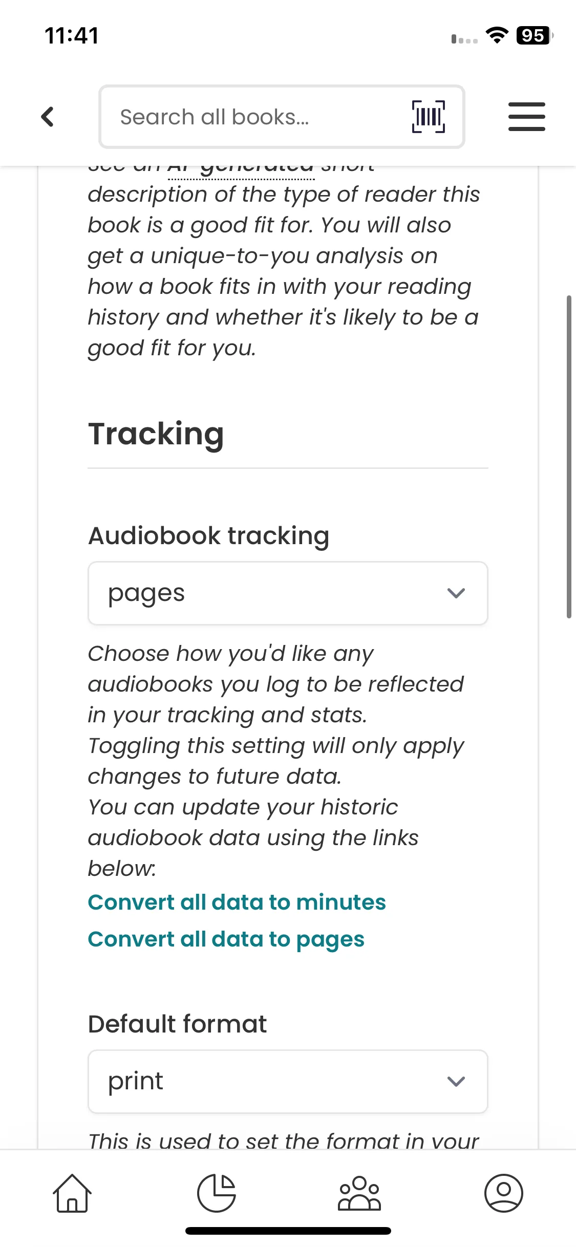Click the chevron on Audiobook tracking select

(x=456, y=593)
